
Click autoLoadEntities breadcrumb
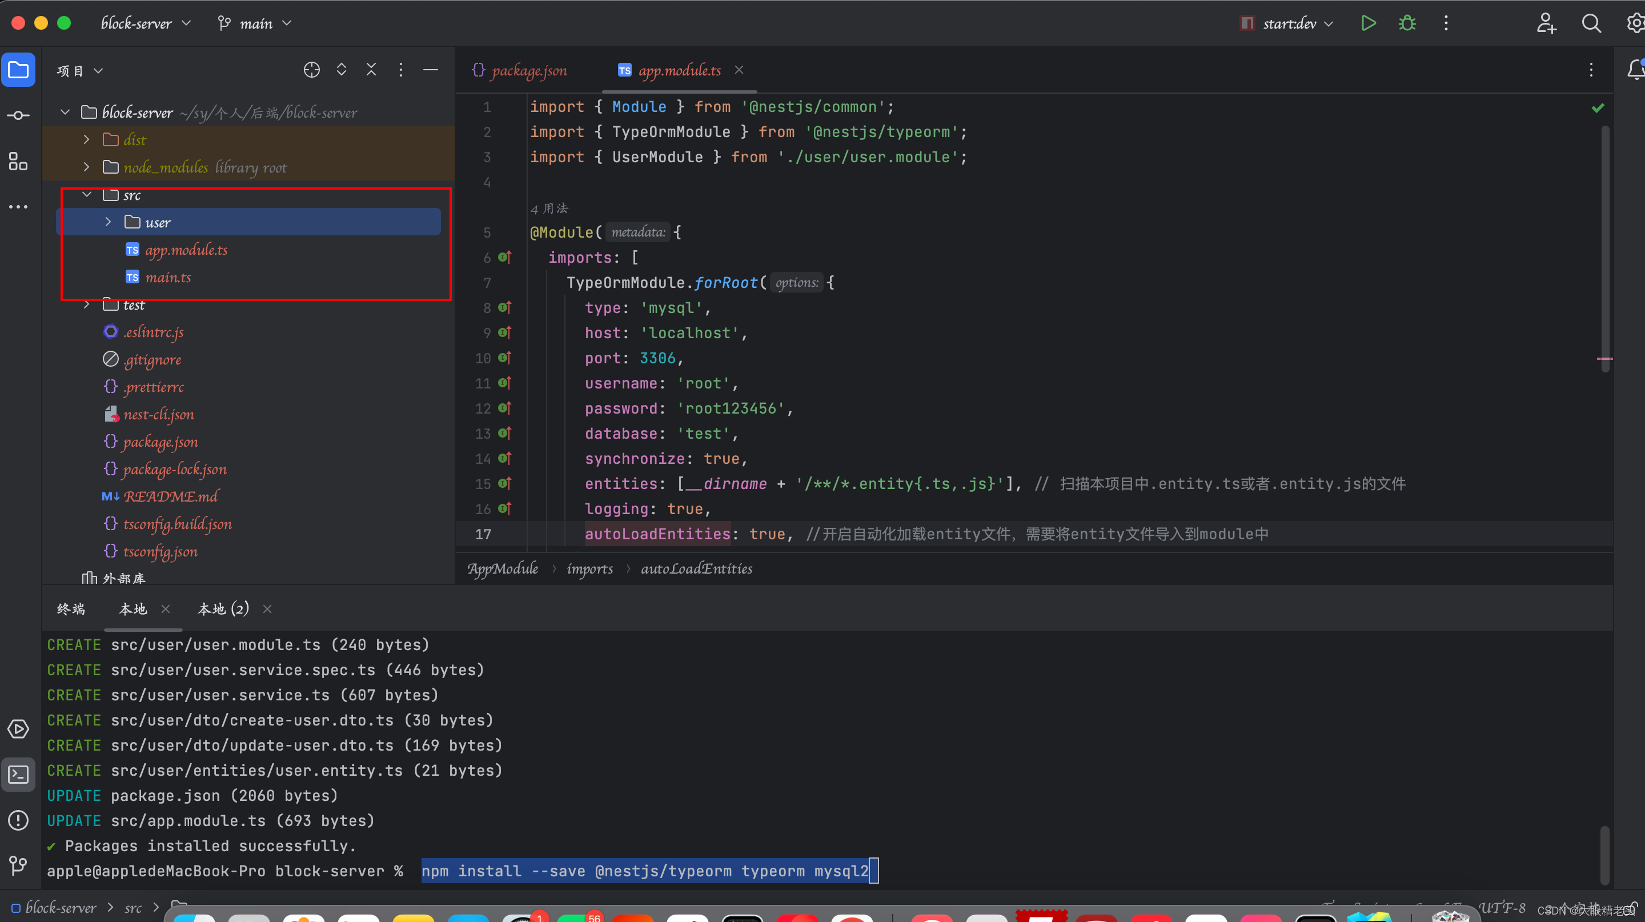tap(697, 569)
